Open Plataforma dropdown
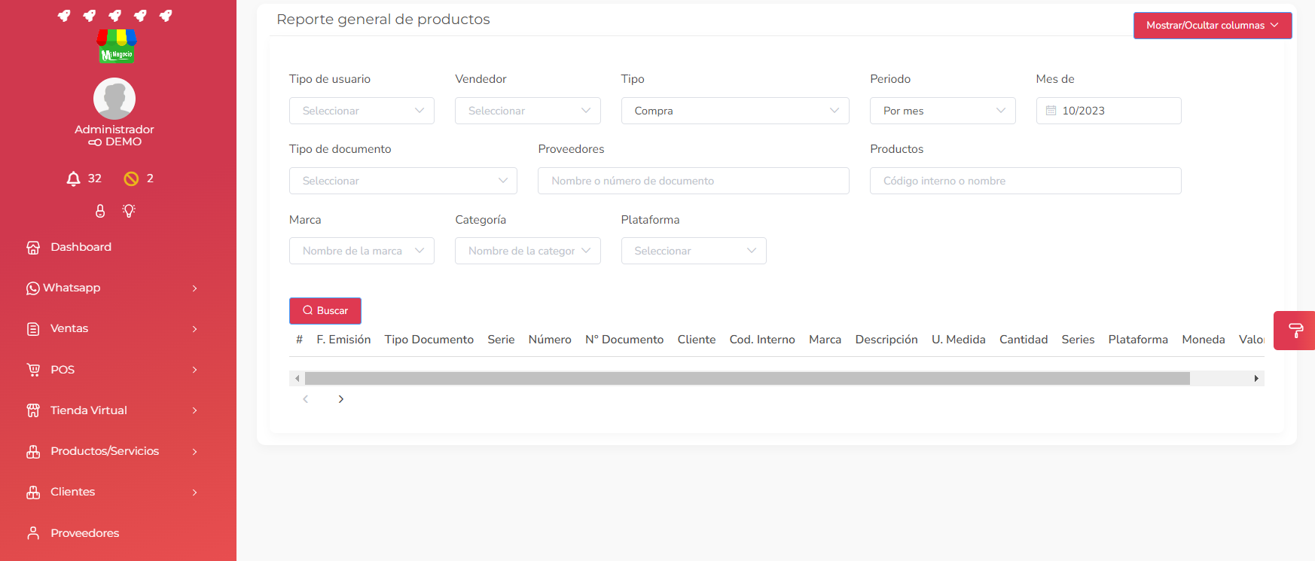The height and width of the screenshot is (561, 1315). click(694, 251)
